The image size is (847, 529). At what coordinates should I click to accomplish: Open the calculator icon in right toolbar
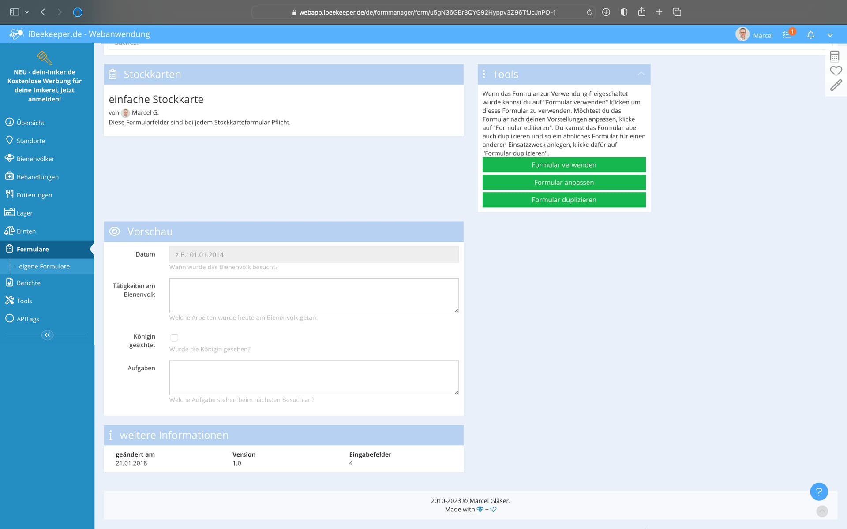pos(834,56)
